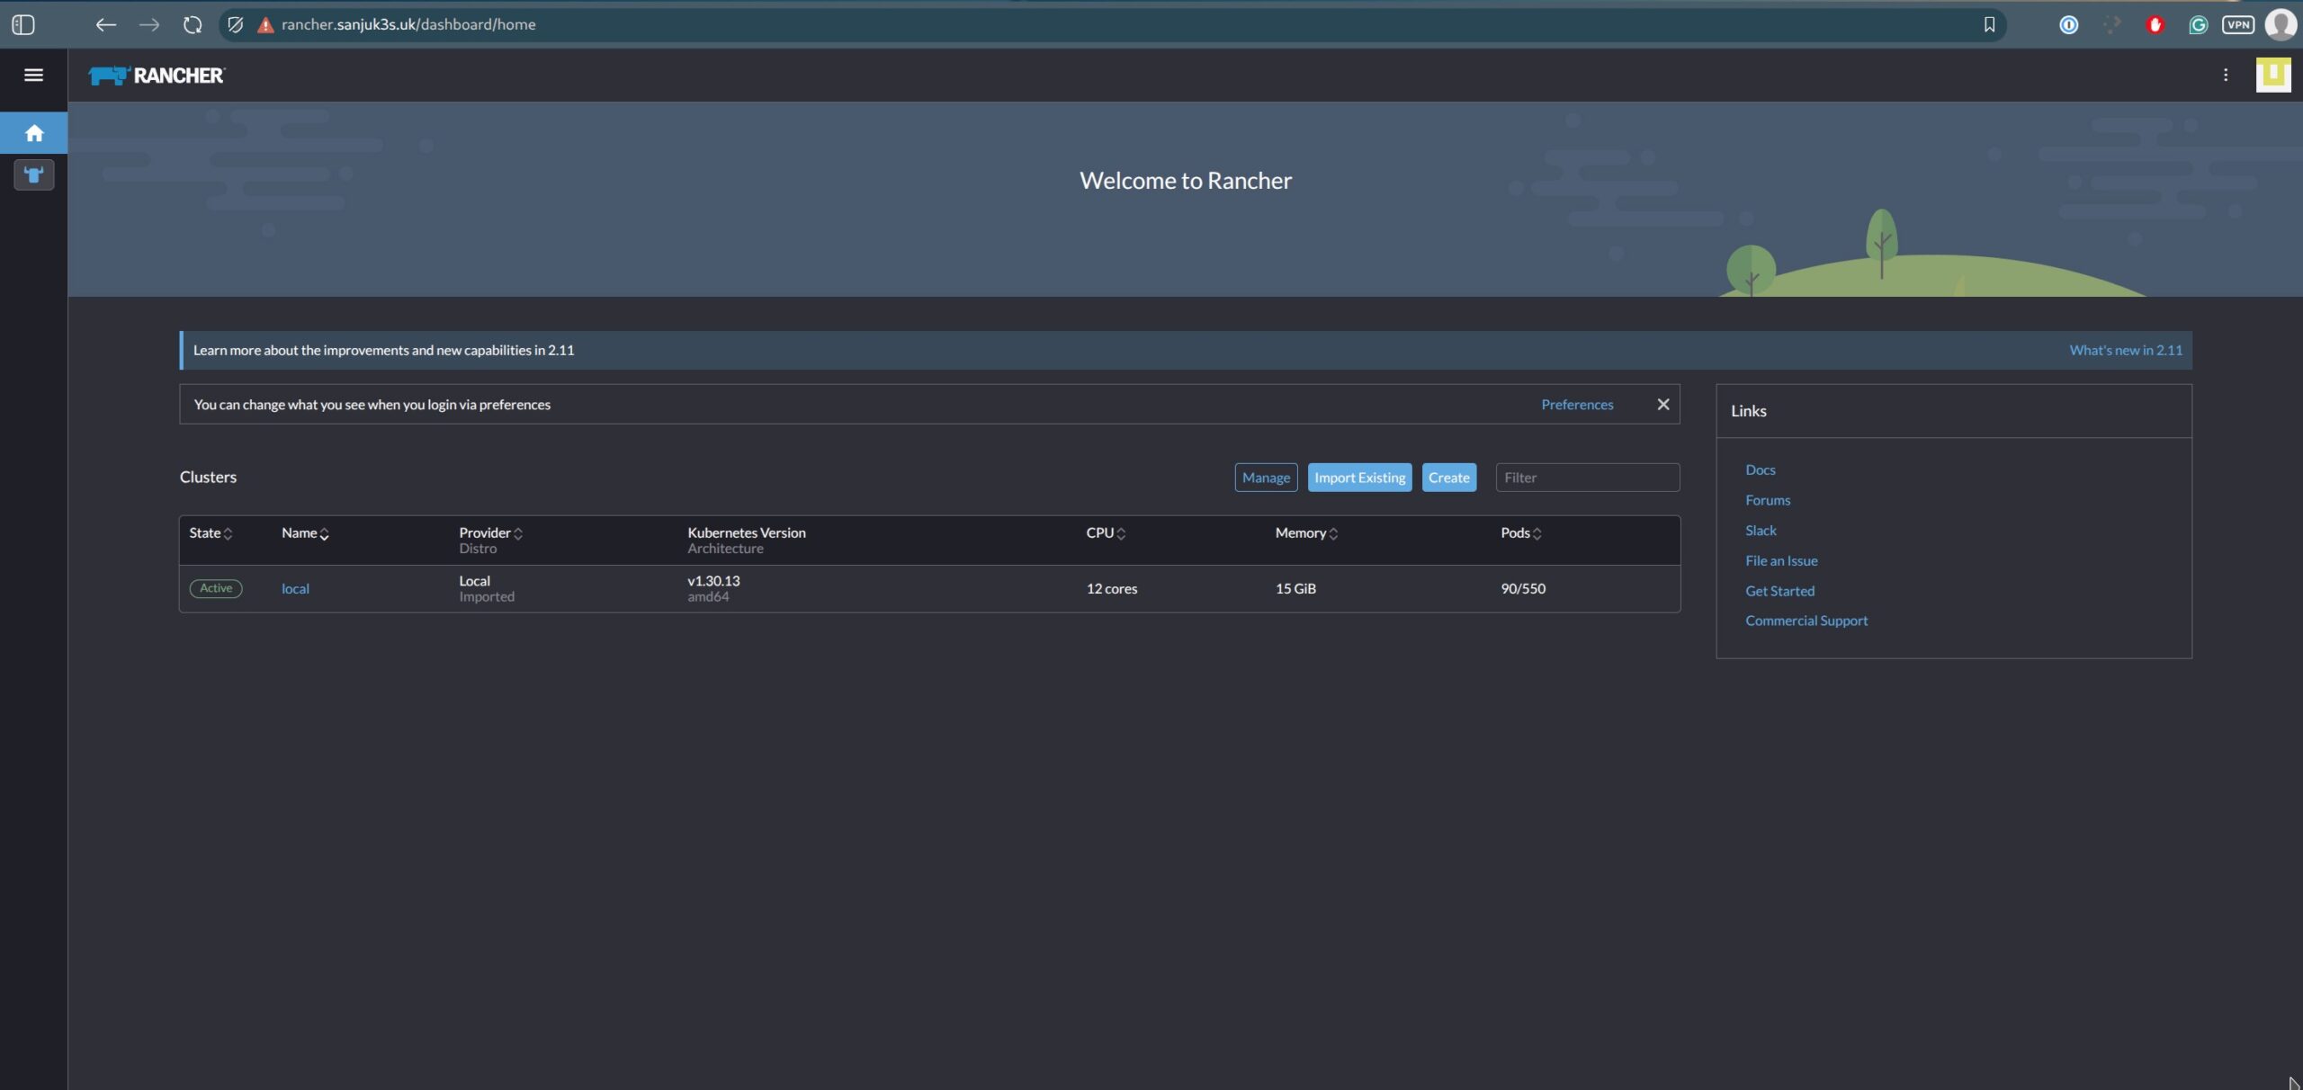Sort clusters by Pods
This screenshot has width=2303, height=1090.
point(1521,533)
